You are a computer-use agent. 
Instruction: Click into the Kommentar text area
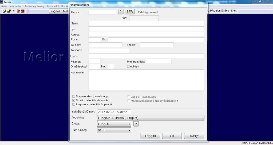[146, 80]
